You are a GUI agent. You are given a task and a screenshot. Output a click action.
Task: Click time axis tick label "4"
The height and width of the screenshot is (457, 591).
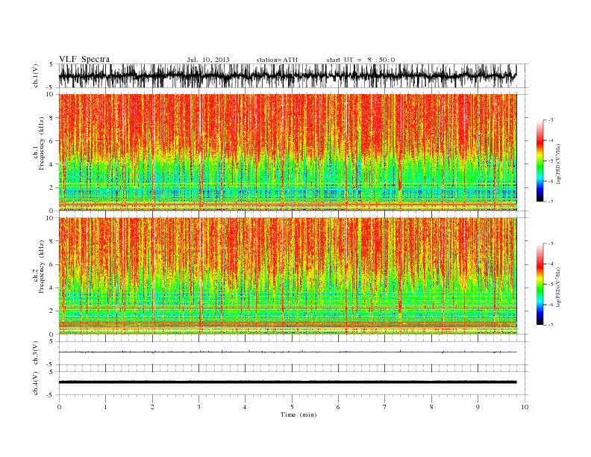[x=246, y=407]
